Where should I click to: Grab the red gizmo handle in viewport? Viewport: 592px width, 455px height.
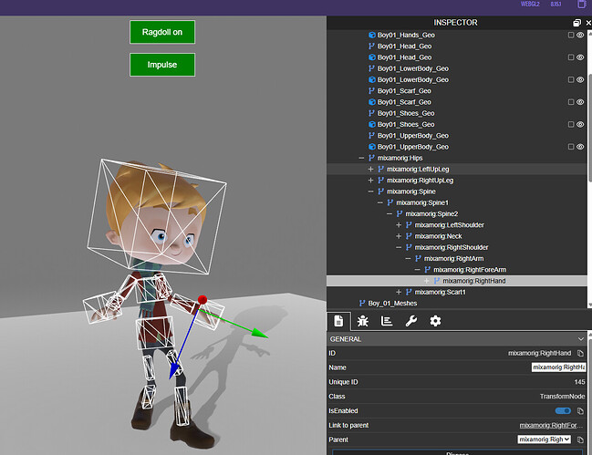tap(203, 300)
